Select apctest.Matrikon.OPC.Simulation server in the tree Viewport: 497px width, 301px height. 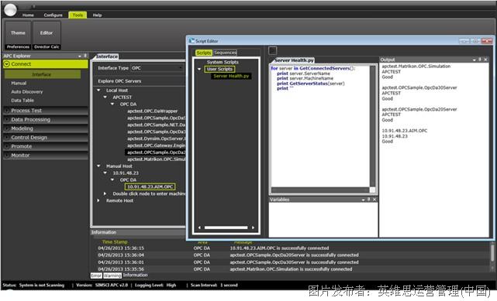pos(156,159)
